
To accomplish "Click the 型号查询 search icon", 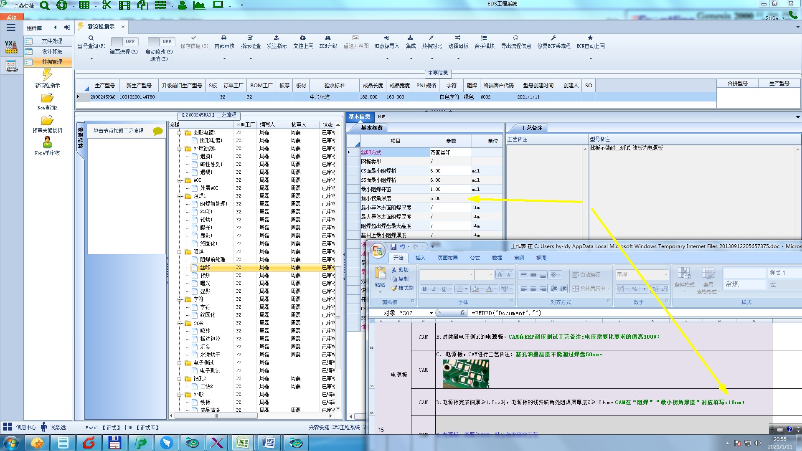I will pos(91,38).
